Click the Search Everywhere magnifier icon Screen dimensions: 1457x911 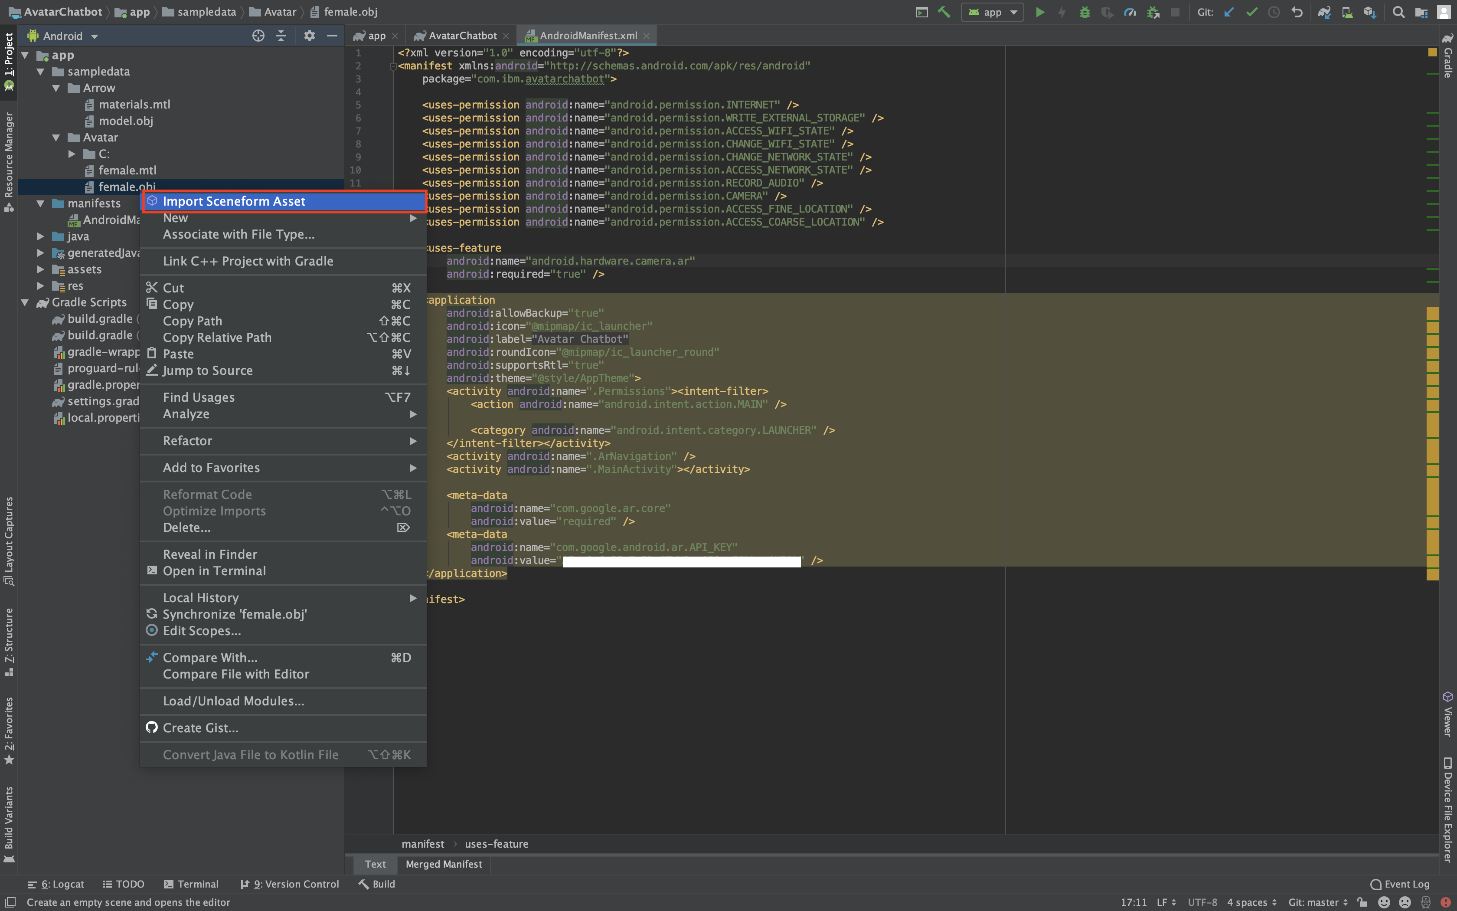click(1398, 12)
